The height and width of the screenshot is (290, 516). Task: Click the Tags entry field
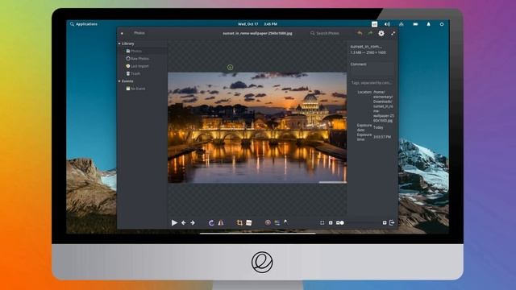372,83
